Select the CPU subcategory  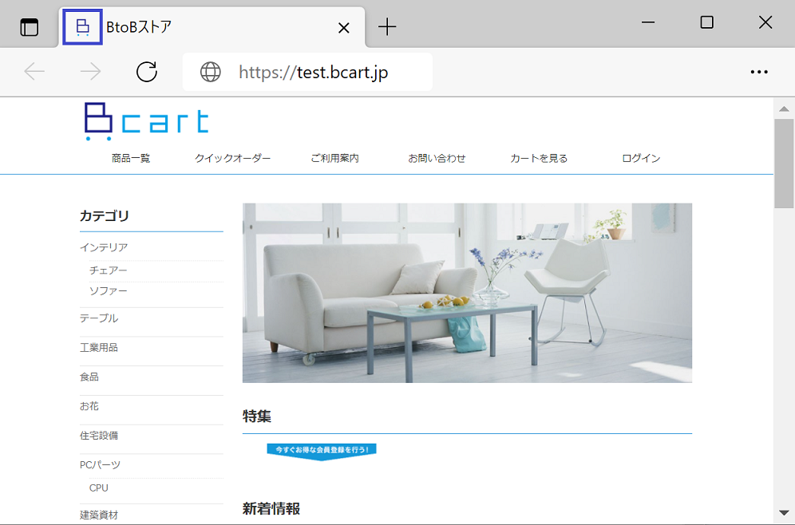99,488
